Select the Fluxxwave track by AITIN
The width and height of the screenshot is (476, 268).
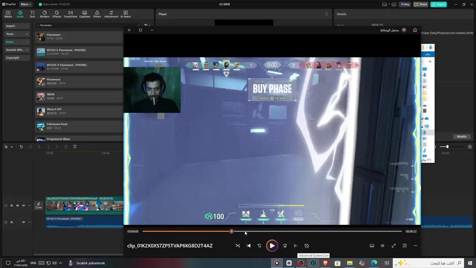[x=79, y=37]
